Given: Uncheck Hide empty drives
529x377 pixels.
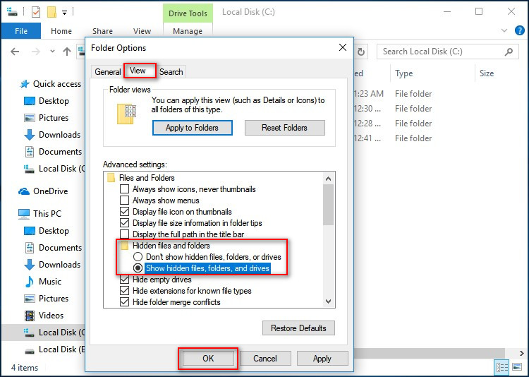Looking at the screenshot, I should pos(124,280).
